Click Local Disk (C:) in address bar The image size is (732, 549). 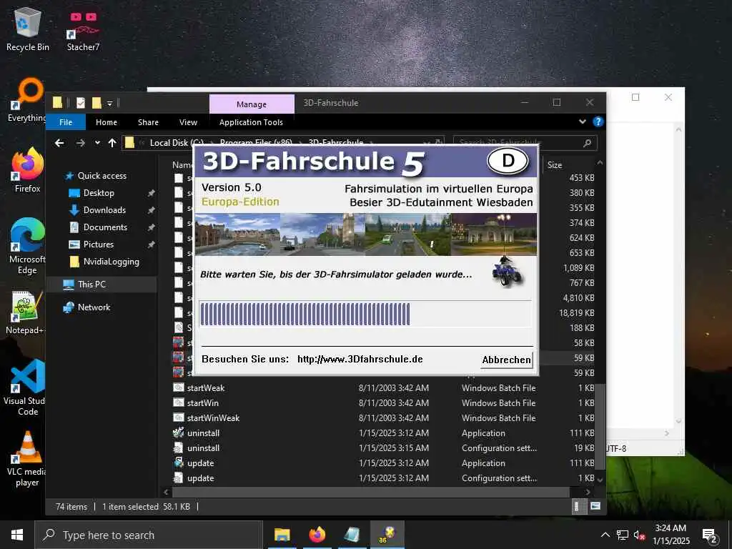coord(177,143)
